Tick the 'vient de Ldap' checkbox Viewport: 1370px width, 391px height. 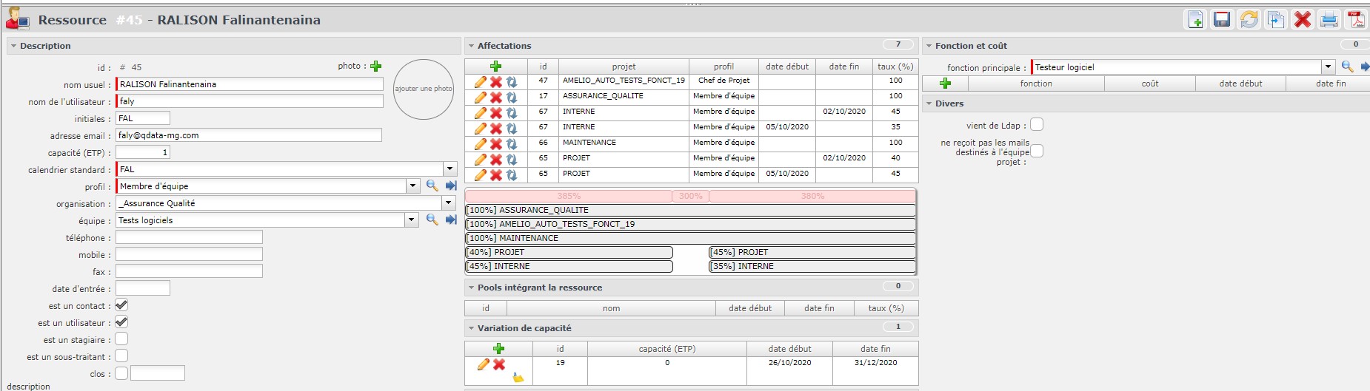click(1037, 125)
